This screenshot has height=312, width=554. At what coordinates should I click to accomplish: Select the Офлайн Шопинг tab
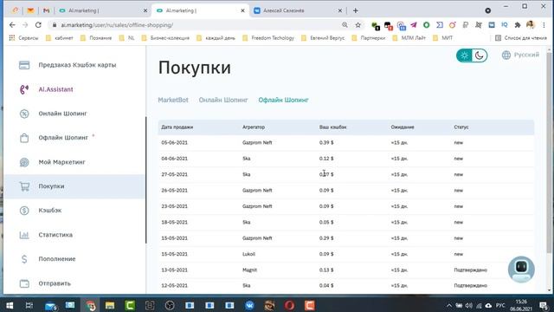(283, 101)
